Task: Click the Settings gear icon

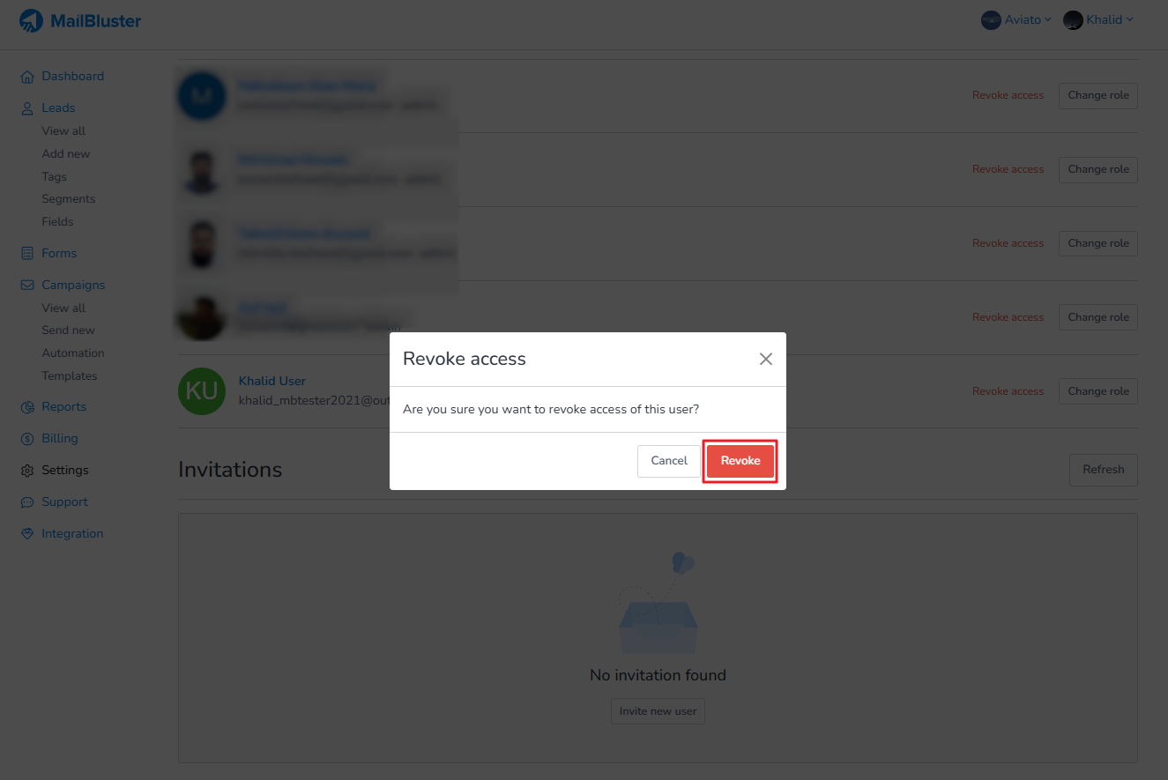Action: click(26, 471)
